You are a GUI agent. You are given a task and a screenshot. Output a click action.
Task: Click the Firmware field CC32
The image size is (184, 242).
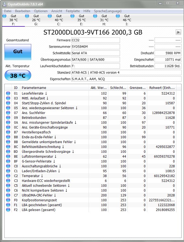[x=95, y=40]
